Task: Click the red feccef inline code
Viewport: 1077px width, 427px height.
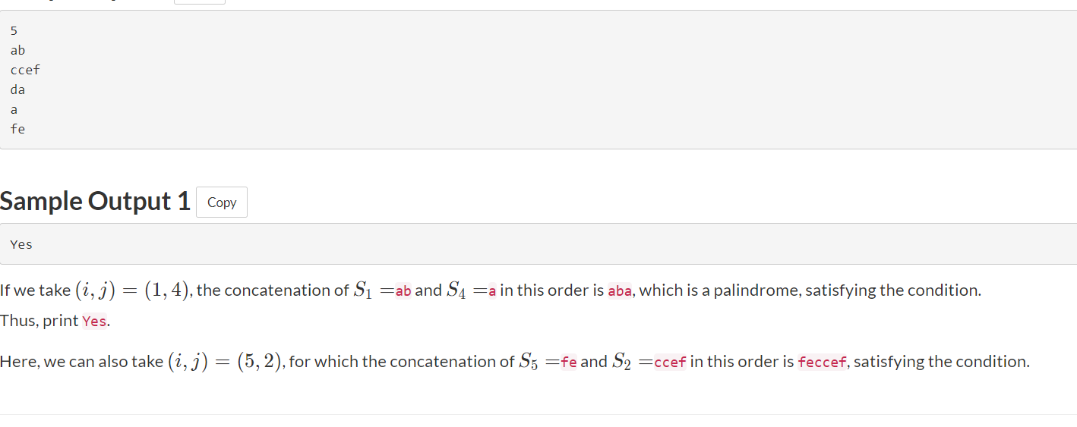Action: click(x=822, y=362)
